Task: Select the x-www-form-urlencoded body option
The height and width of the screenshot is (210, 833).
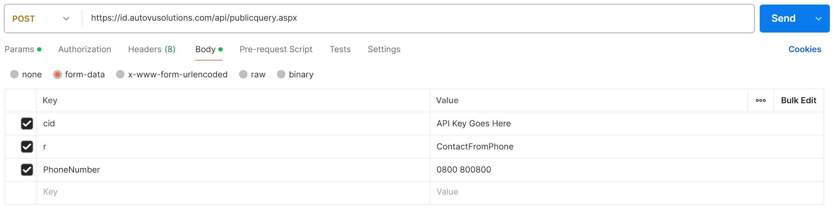Action: [x=120, y=75]
